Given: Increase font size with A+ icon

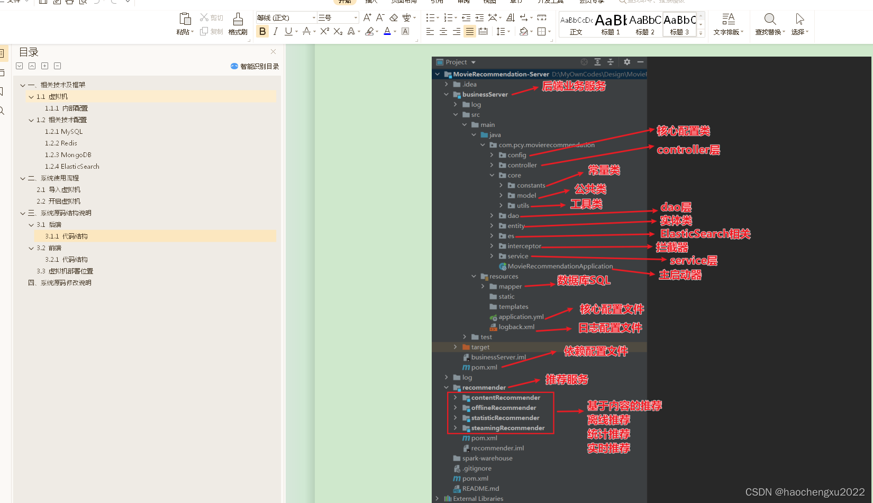Looking at the screenshot, I should [x=367, y=18].
